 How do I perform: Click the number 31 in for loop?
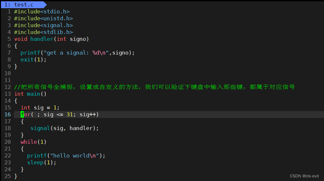[70, 114]
